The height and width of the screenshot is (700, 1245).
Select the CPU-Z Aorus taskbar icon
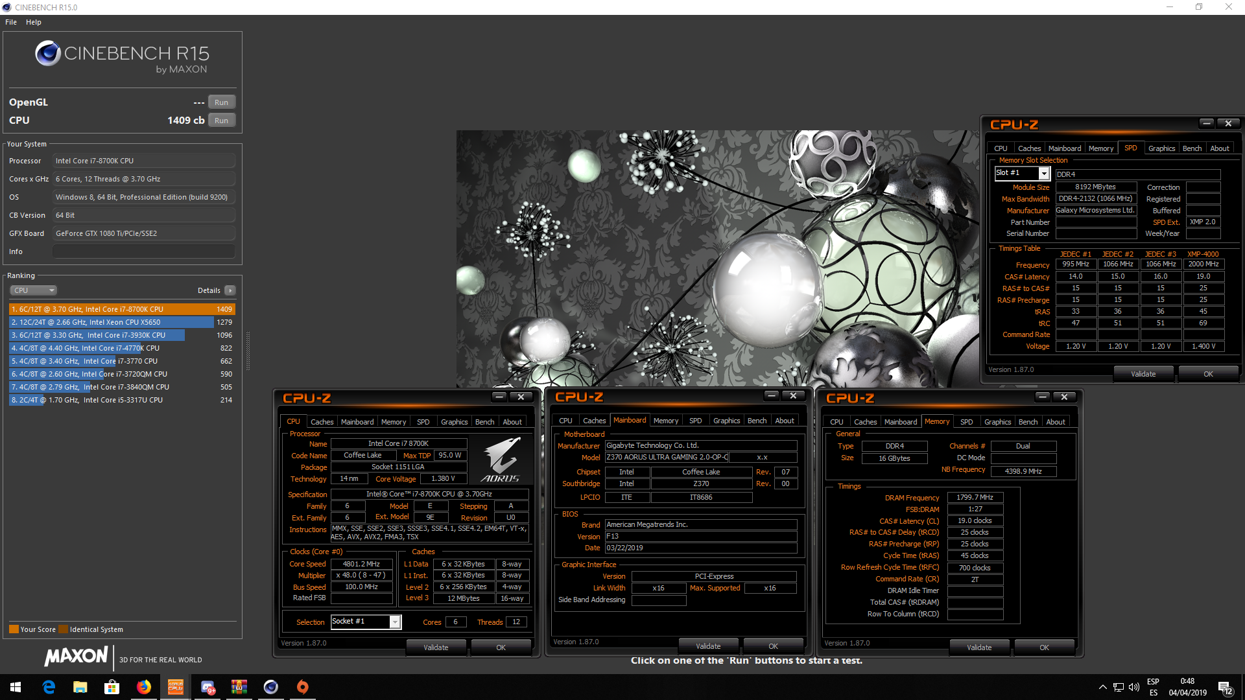click(175, 687)
